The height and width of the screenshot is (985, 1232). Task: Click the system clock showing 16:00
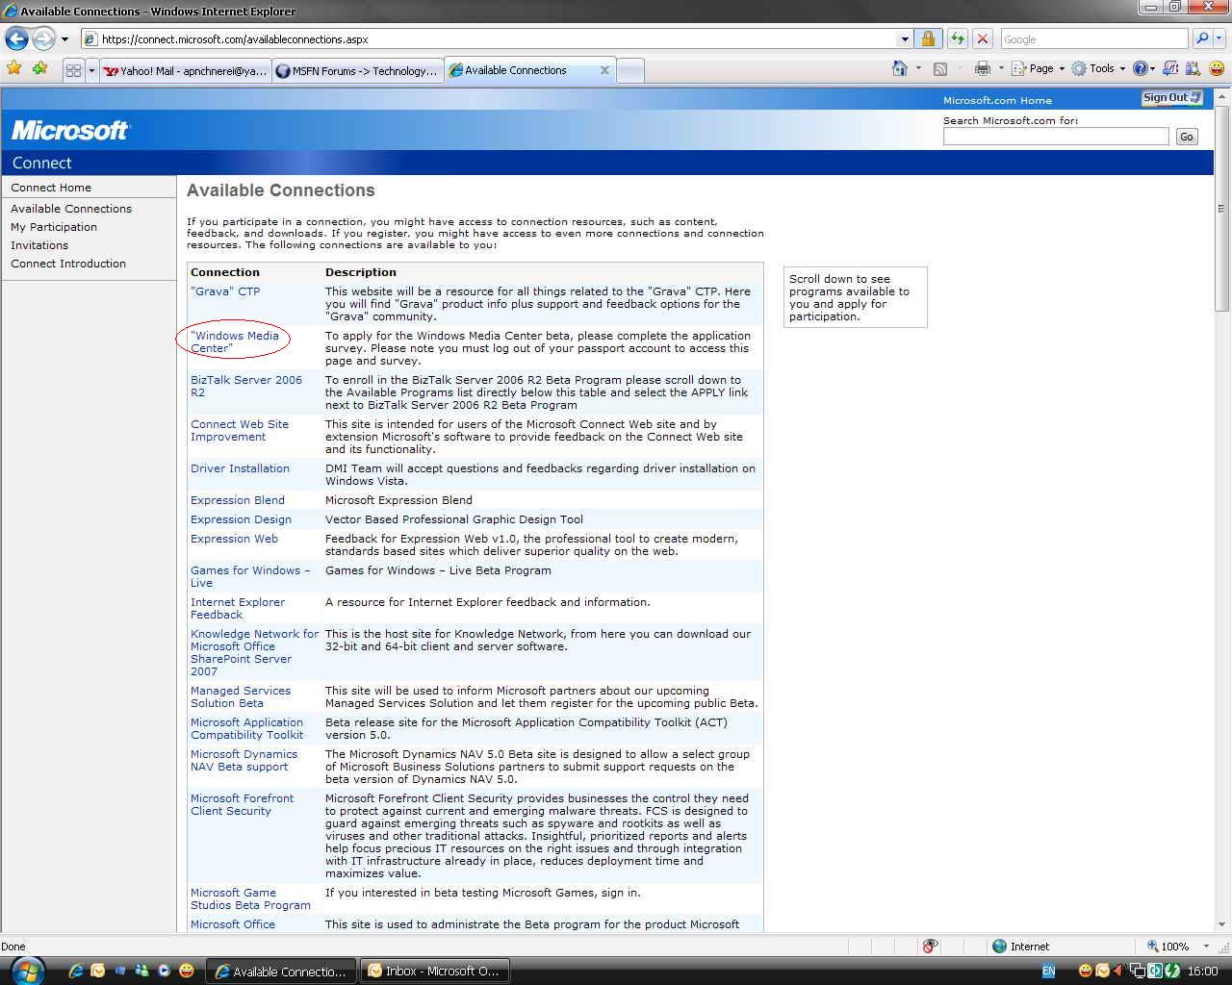[x=1202, y=971]
